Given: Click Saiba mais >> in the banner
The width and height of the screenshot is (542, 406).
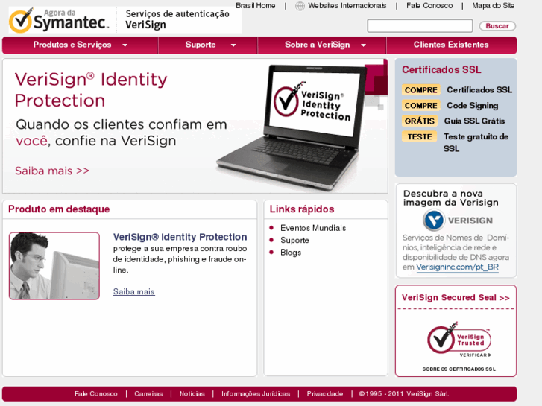Looking at the screenshot, I should (x=52, y=171).
